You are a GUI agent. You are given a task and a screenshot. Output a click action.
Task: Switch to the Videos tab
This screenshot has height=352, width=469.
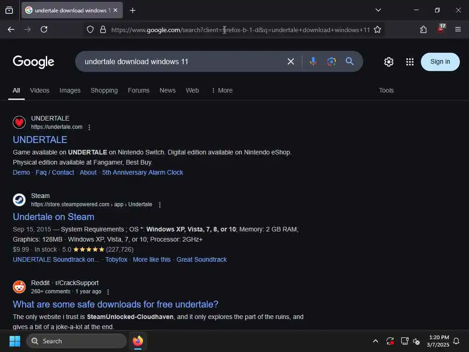click(x=40, y=90)
